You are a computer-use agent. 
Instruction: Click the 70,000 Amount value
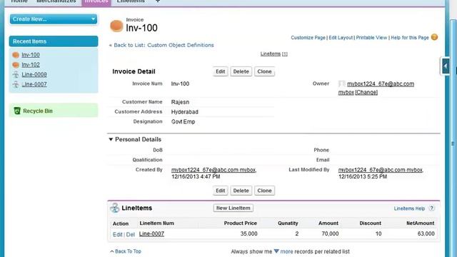[x=330, y=233]
